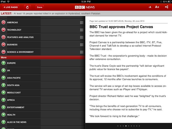Tap the More section header

[42, 58]
